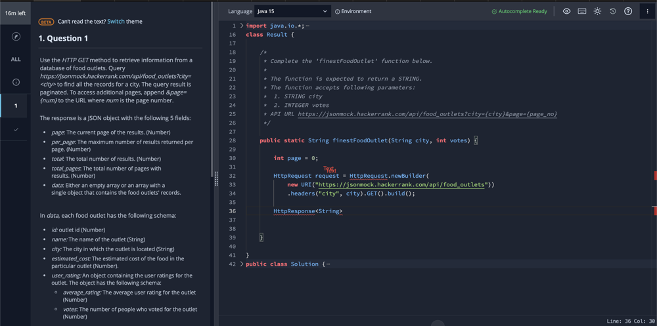This screenshot has height=326, width=657.
Task: Click the 'id: outlet id (Number)' bullet
Action: pos(78,230)
